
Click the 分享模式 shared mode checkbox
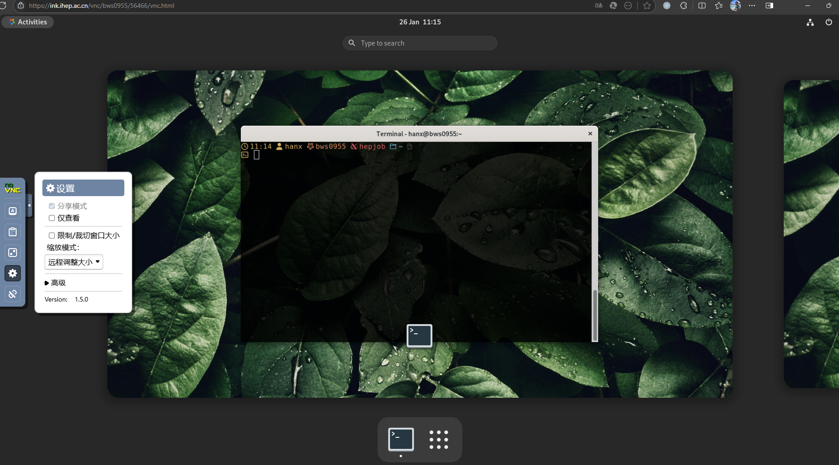click(x=52, y=206)
